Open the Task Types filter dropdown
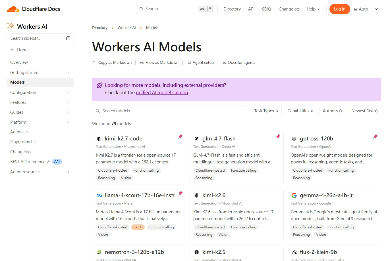The height and width of the screenshot is (261, 388). click(266, 111)
